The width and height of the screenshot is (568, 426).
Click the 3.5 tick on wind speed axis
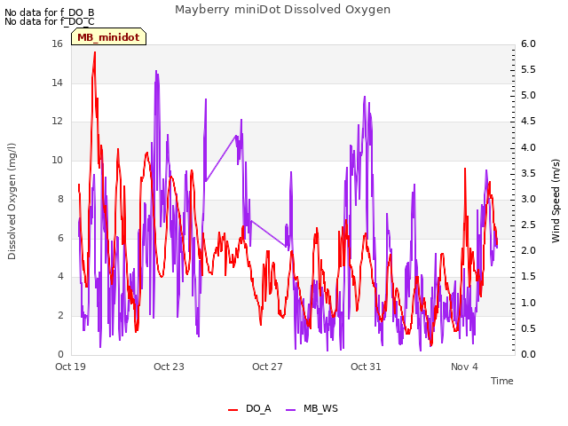[528, 173]
